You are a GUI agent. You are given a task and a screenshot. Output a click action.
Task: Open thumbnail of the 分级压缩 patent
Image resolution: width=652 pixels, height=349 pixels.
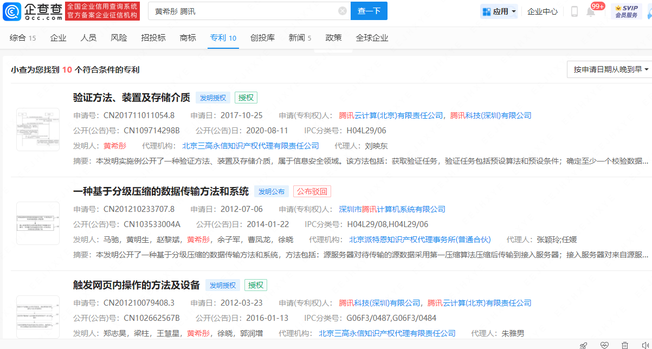[38, 223]
